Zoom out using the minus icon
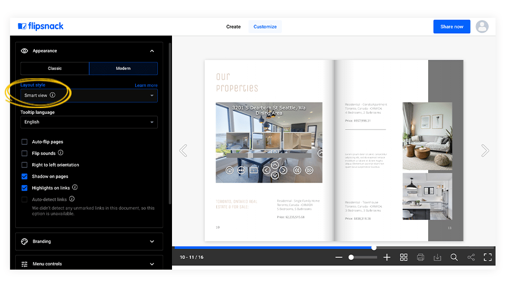The width and height of the screenshot is (505, 288). pos(339,257)
